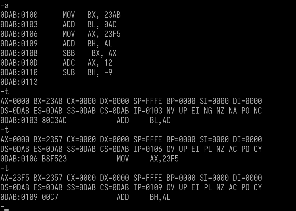
Task: Select the ADD BL, 0AC instruction text
Action: [x=90, y=24]
